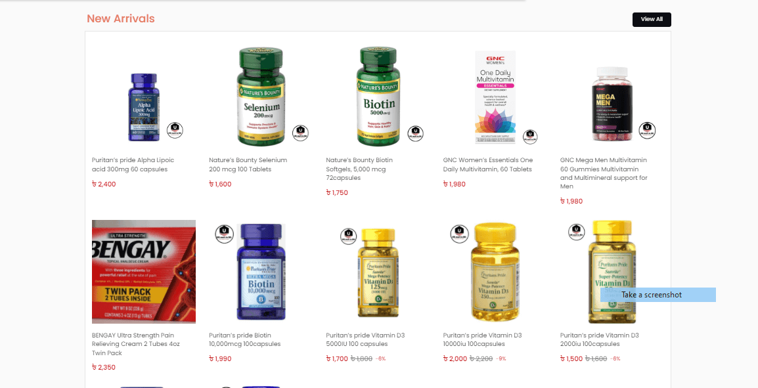
Task: Click circular badge icon on Selenium product
Action: (x=300, y=133)
